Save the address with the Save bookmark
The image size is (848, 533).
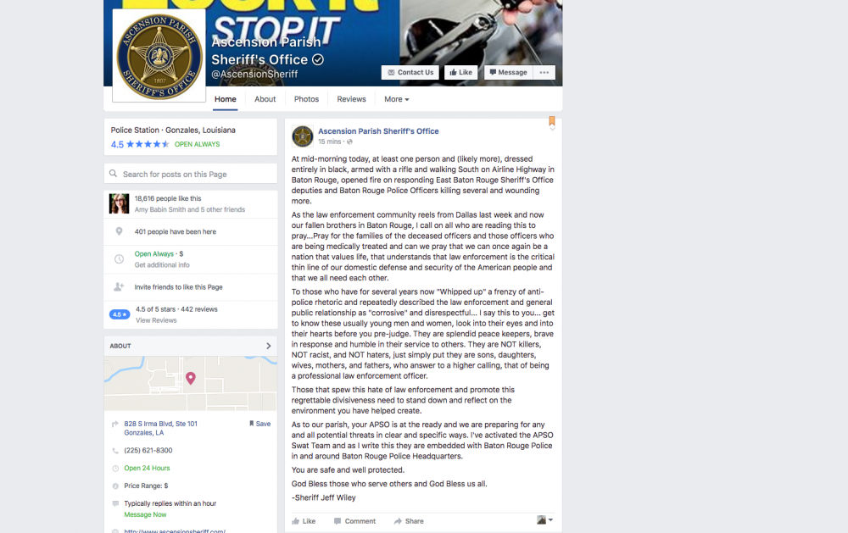click(260, 424)
